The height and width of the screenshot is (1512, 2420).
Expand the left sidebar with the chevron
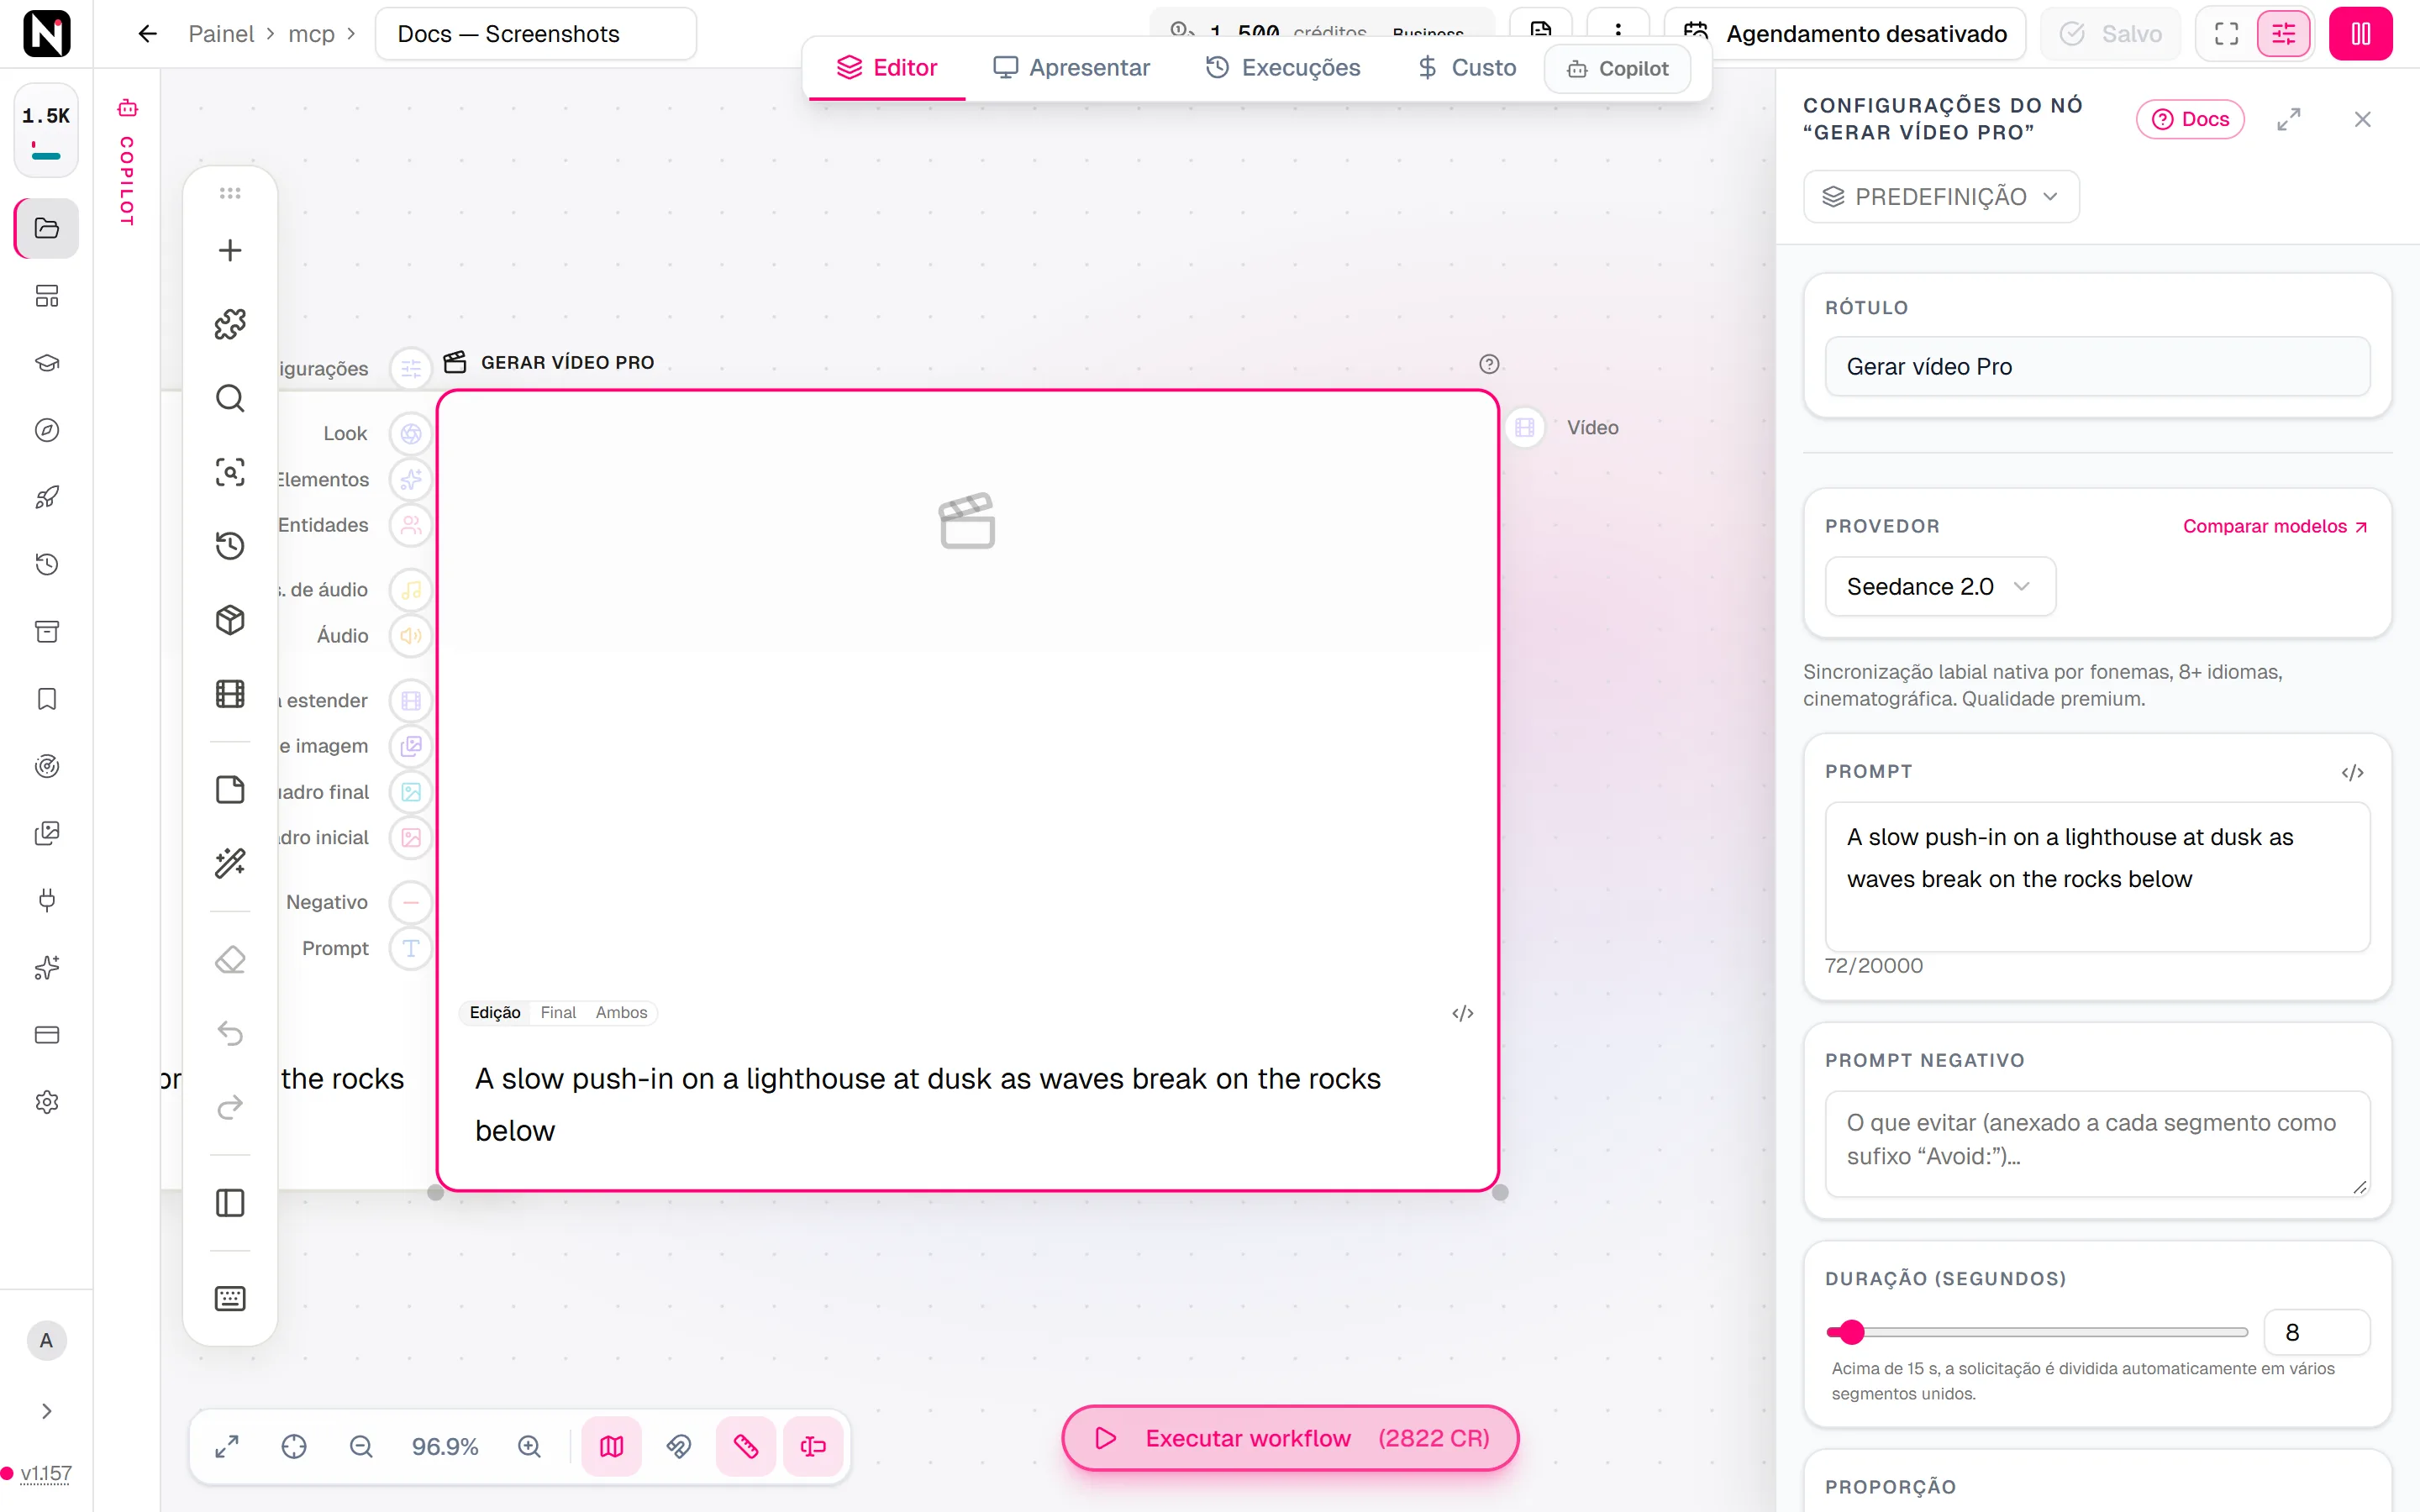pyautogui.click(x=47, y=1411)
